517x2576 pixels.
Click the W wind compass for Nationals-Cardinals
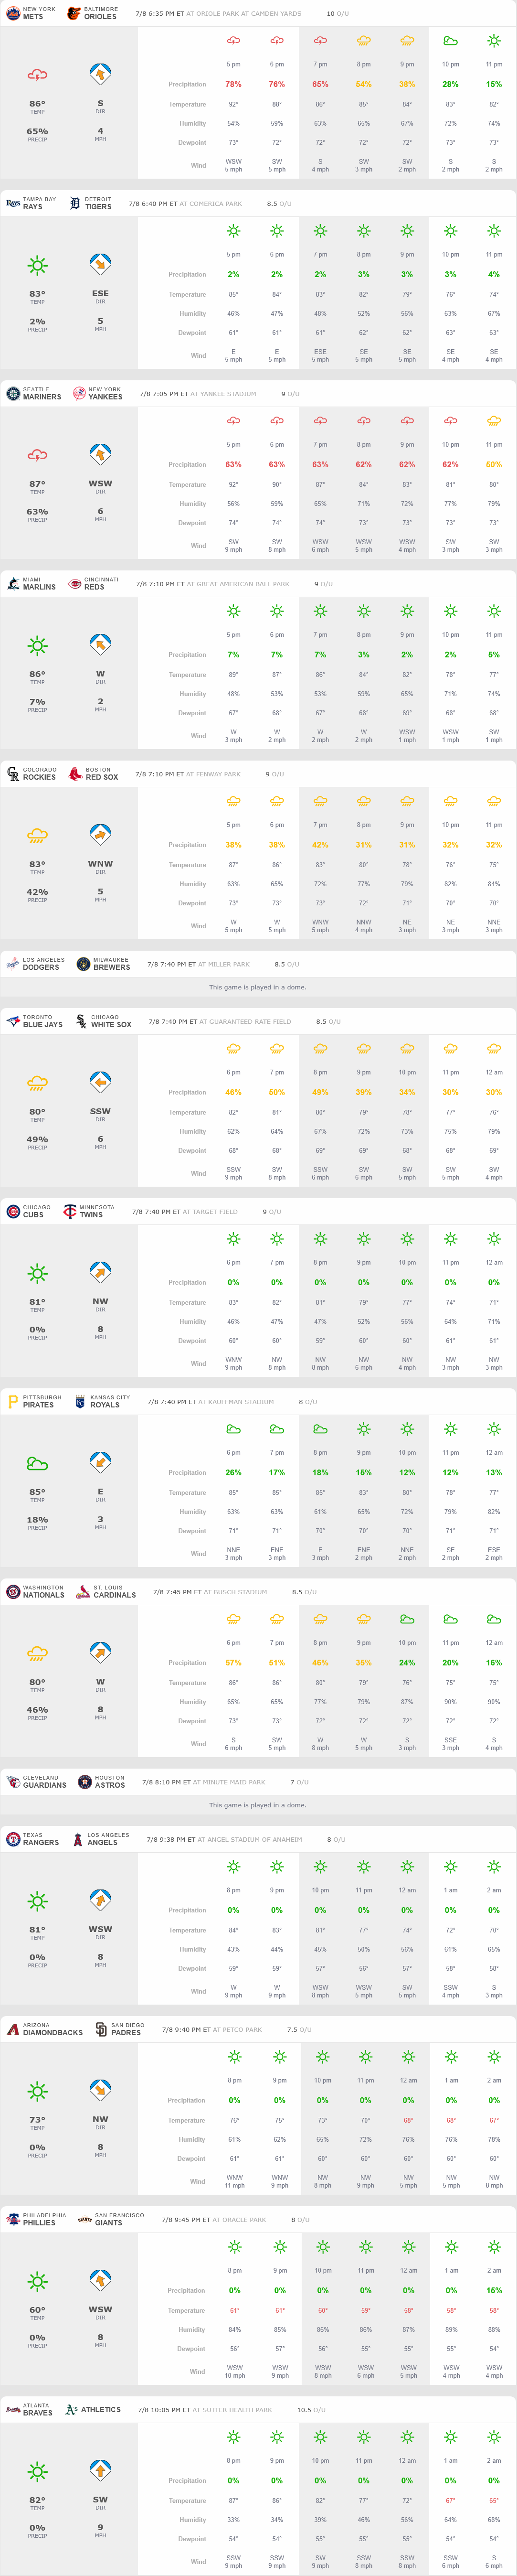(x=100, y=1653)
